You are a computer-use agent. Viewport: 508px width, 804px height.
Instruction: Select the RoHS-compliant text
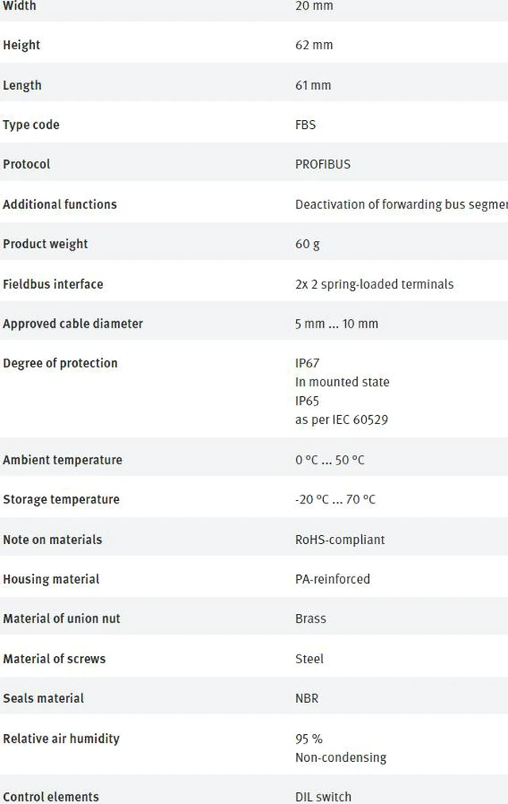pos(340,539)
